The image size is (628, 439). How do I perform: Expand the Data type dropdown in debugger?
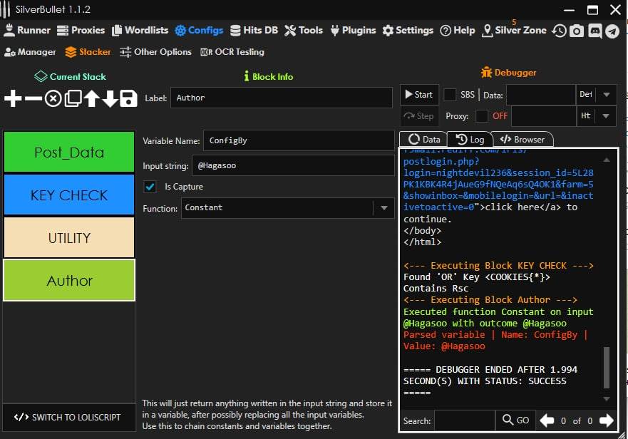coord(606,95)
